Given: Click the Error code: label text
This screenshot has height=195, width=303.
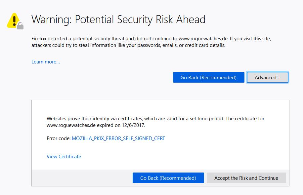Looking at the screenshot, I should (x=59, y=138).
